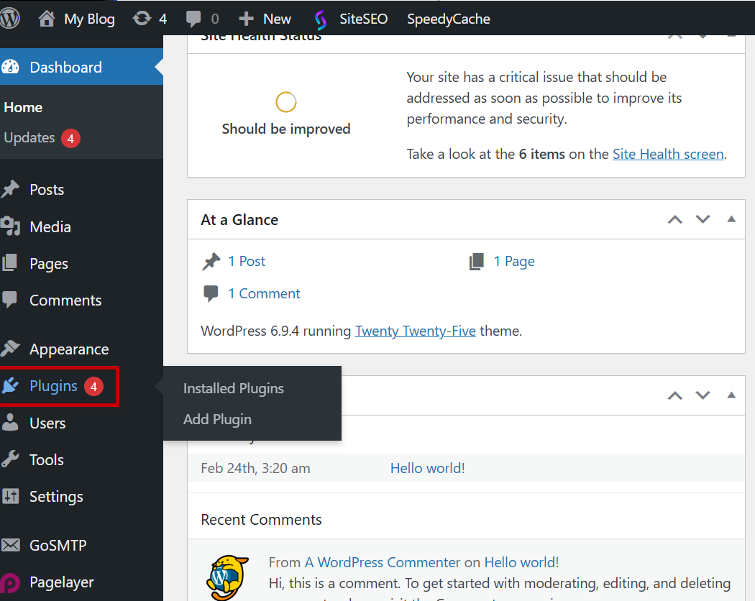Move At a Glance panel down
The image size is (755, 601).
(x=703, y=219)
